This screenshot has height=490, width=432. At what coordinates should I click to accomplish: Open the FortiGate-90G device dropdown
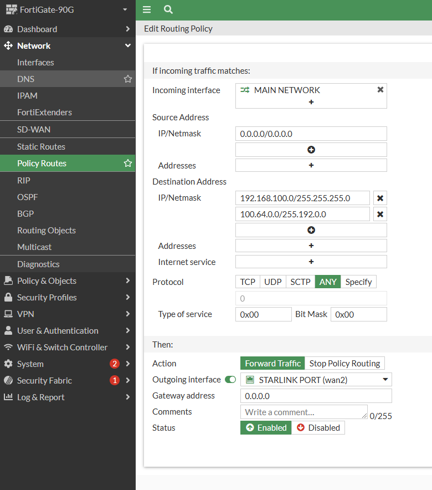66,9
